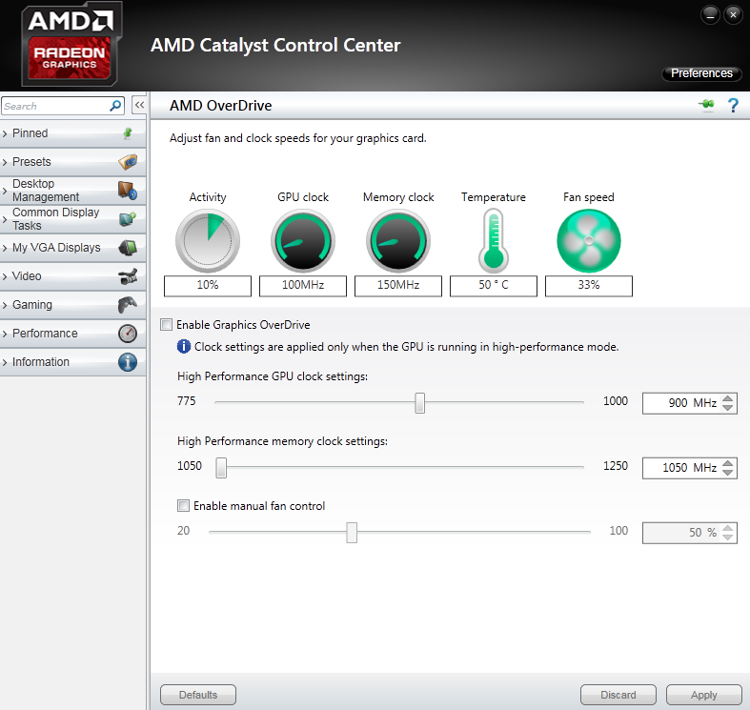
Task: Click the search magnifier icon
Action: tap(115, 106)
